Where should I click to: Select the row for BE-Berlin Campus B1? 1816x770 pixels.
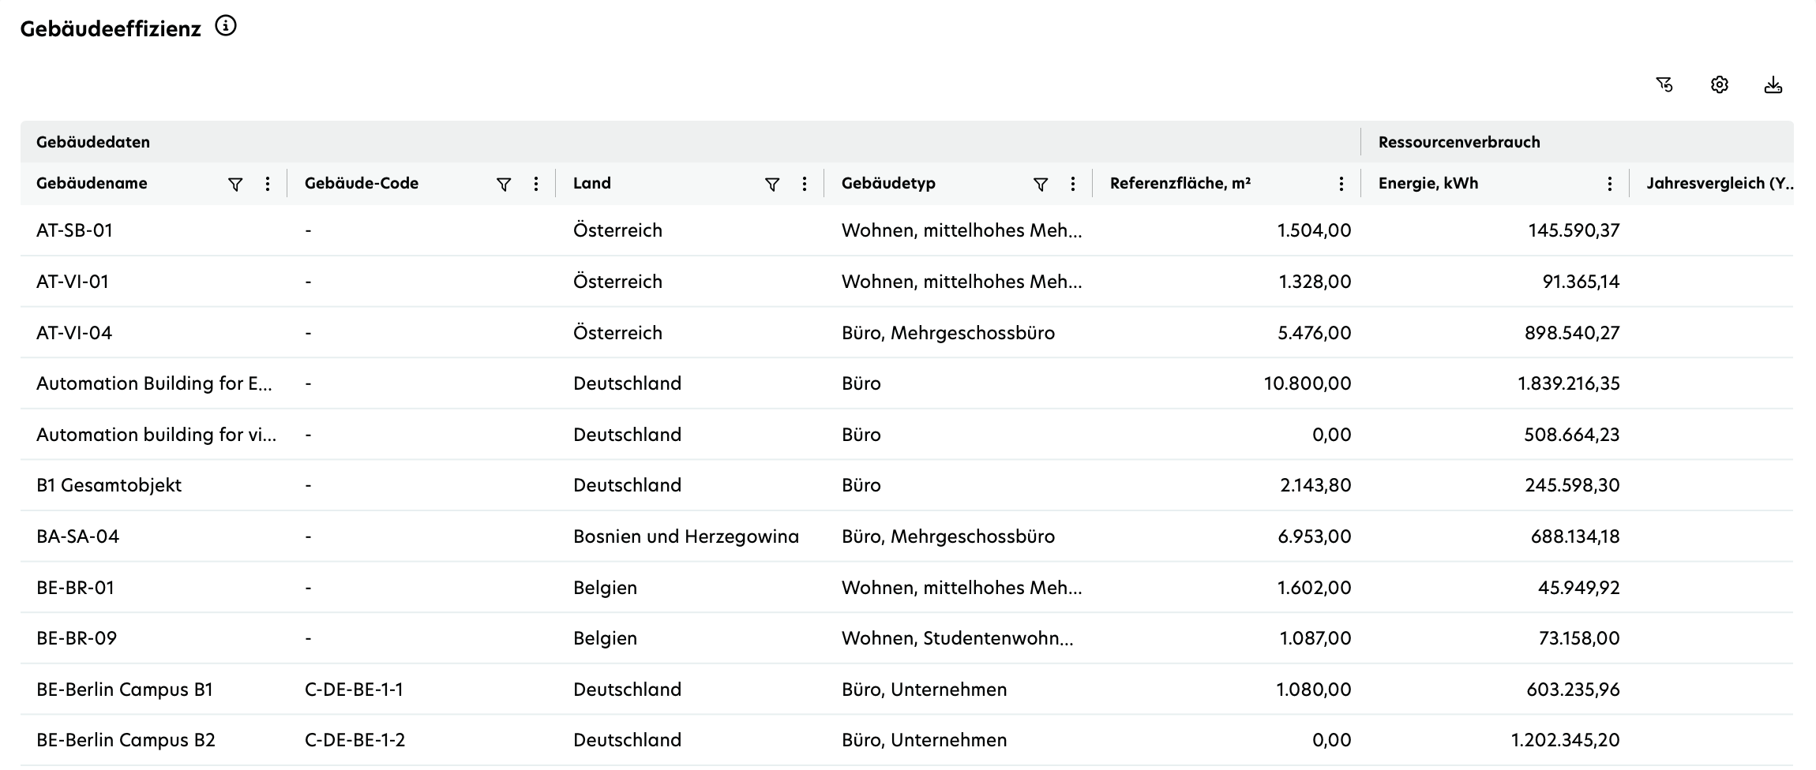[x=122, y=689]
